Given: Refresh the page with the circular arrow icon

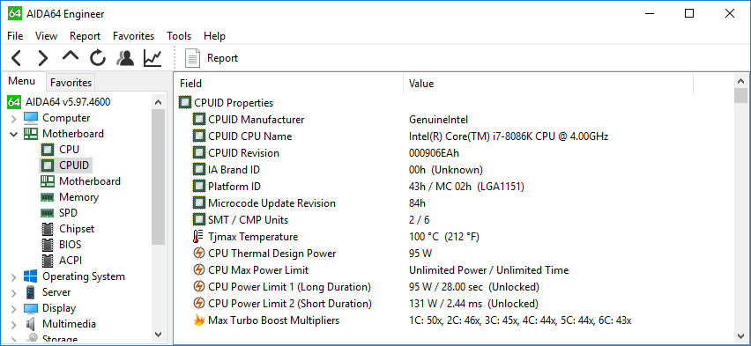Looking at the screenshot, I should pos(98,58).
